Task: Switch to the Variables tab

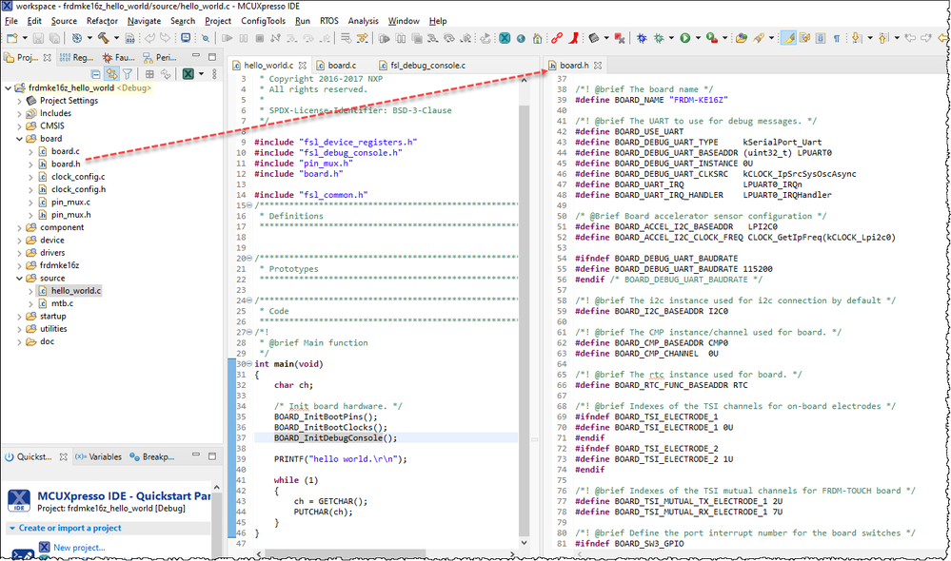Action: coord(98,456)
